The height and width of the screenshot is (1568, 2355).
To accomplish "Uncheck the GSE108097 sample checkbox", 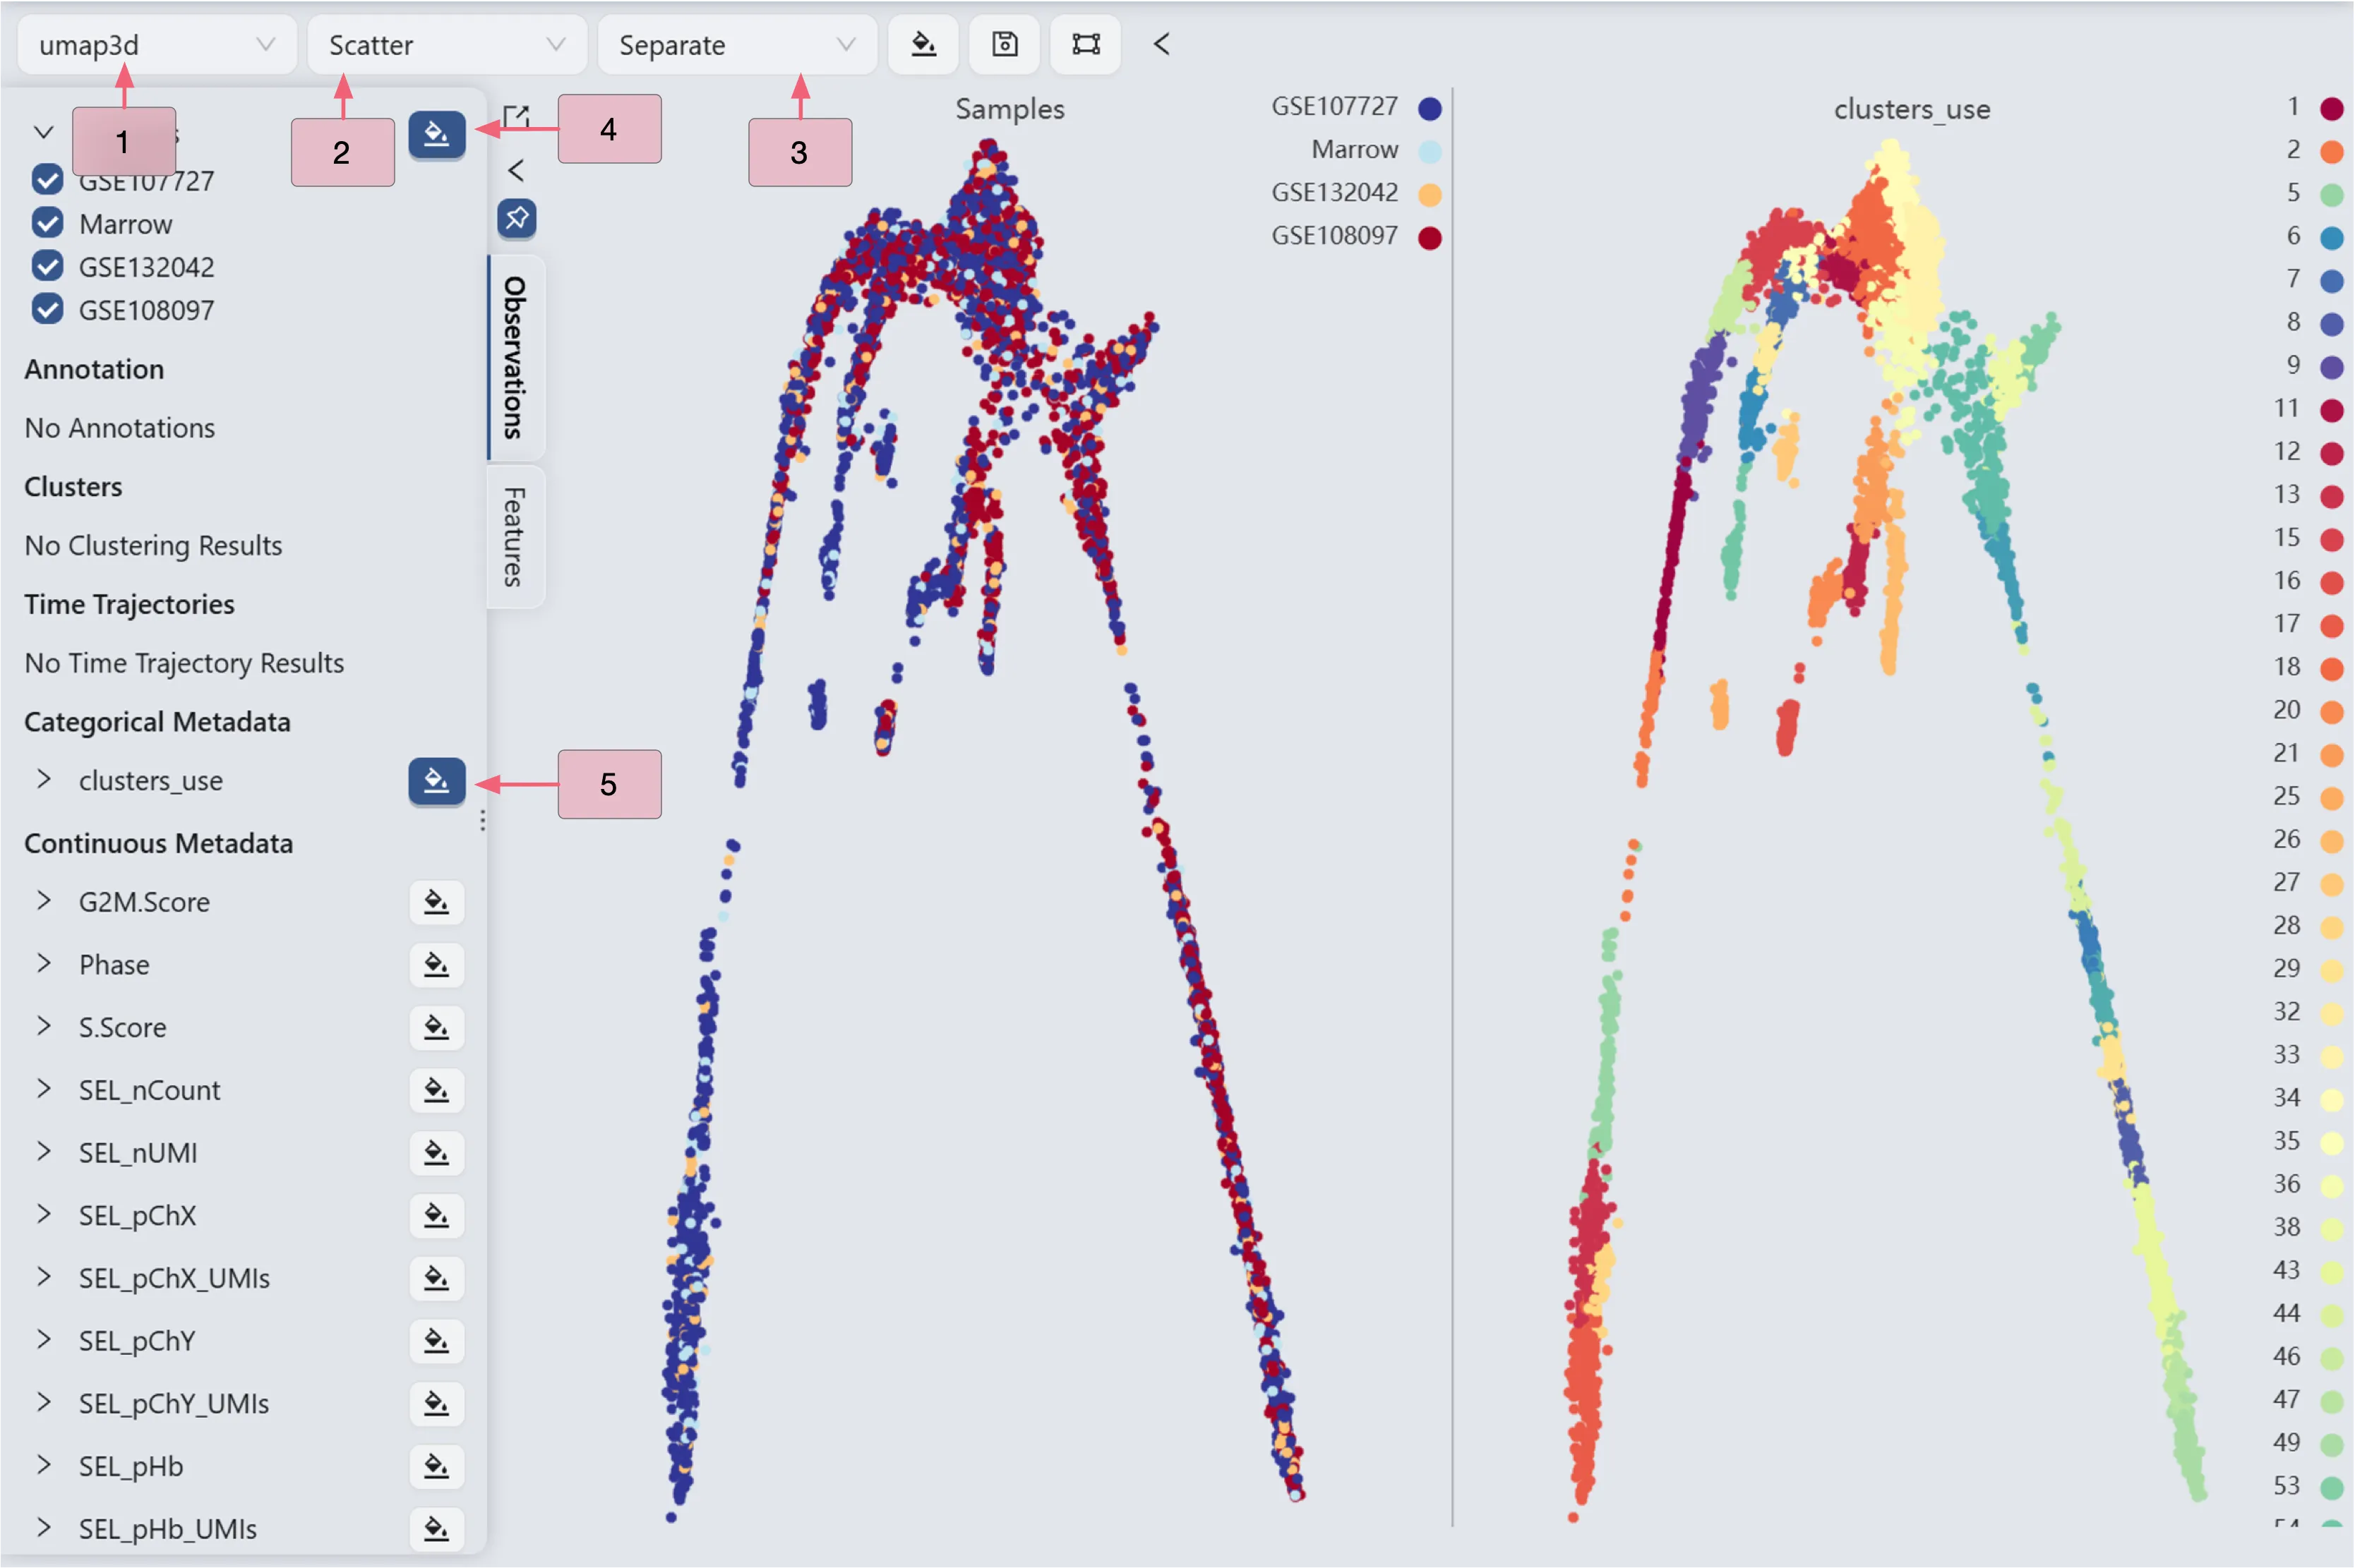I will click(x=47, y=309).
